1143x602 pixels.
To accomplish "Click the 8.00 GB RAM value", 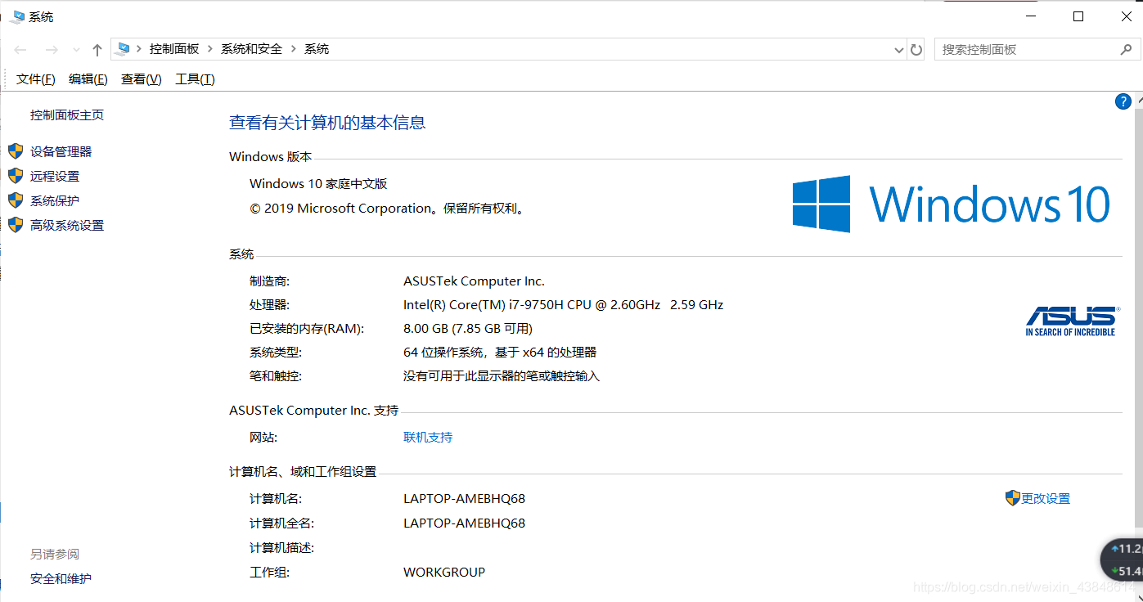I will (x=468, y=328).
